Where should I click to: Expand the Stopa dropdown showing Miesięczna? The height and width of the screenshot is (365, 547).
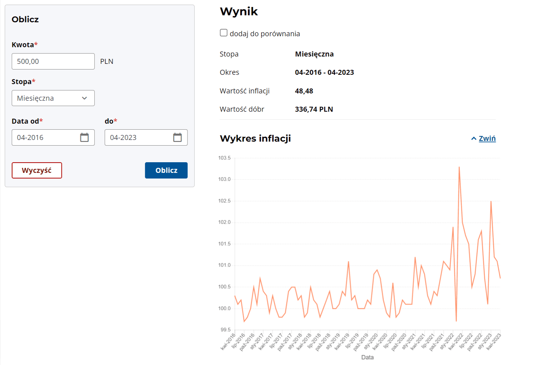point(53,98)
